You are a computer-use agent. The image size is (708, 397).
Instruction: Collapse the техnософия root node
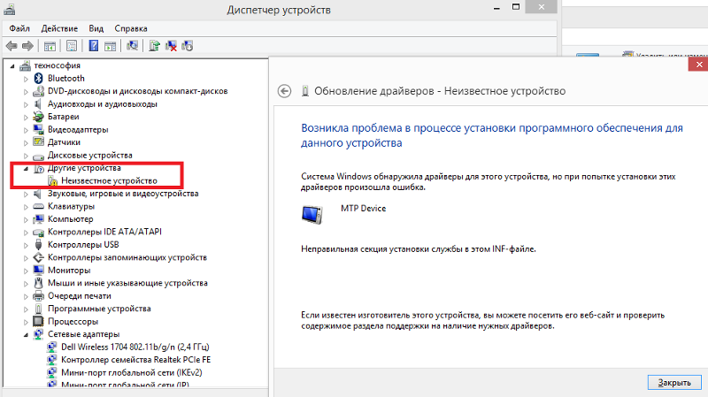pyautogui.click(x=12, y=66)
